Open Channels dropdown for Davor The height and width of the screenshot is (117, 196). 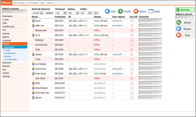point(150,21)
